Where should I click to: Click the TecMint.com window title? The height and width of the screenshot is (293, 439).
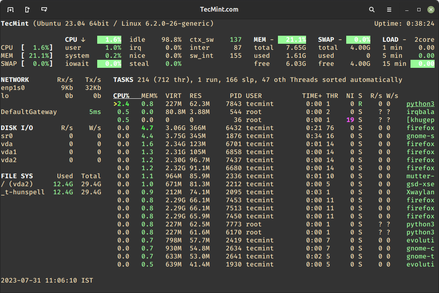pyautogui.click(x=219, y=10)
